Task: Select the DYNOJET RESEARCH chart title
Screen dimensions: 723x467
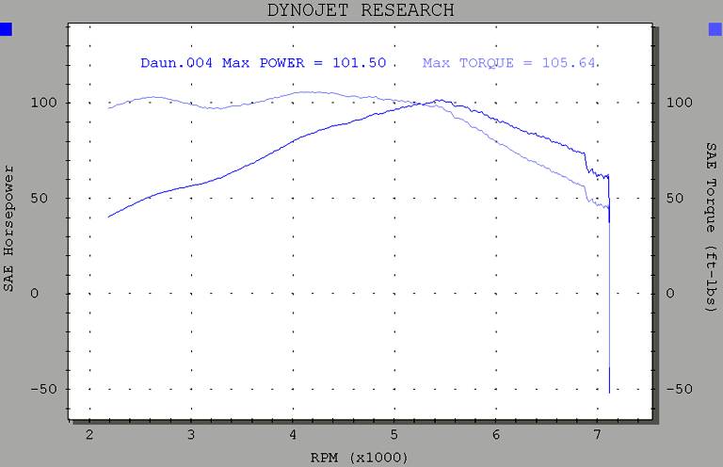Action: click(361, 10)
